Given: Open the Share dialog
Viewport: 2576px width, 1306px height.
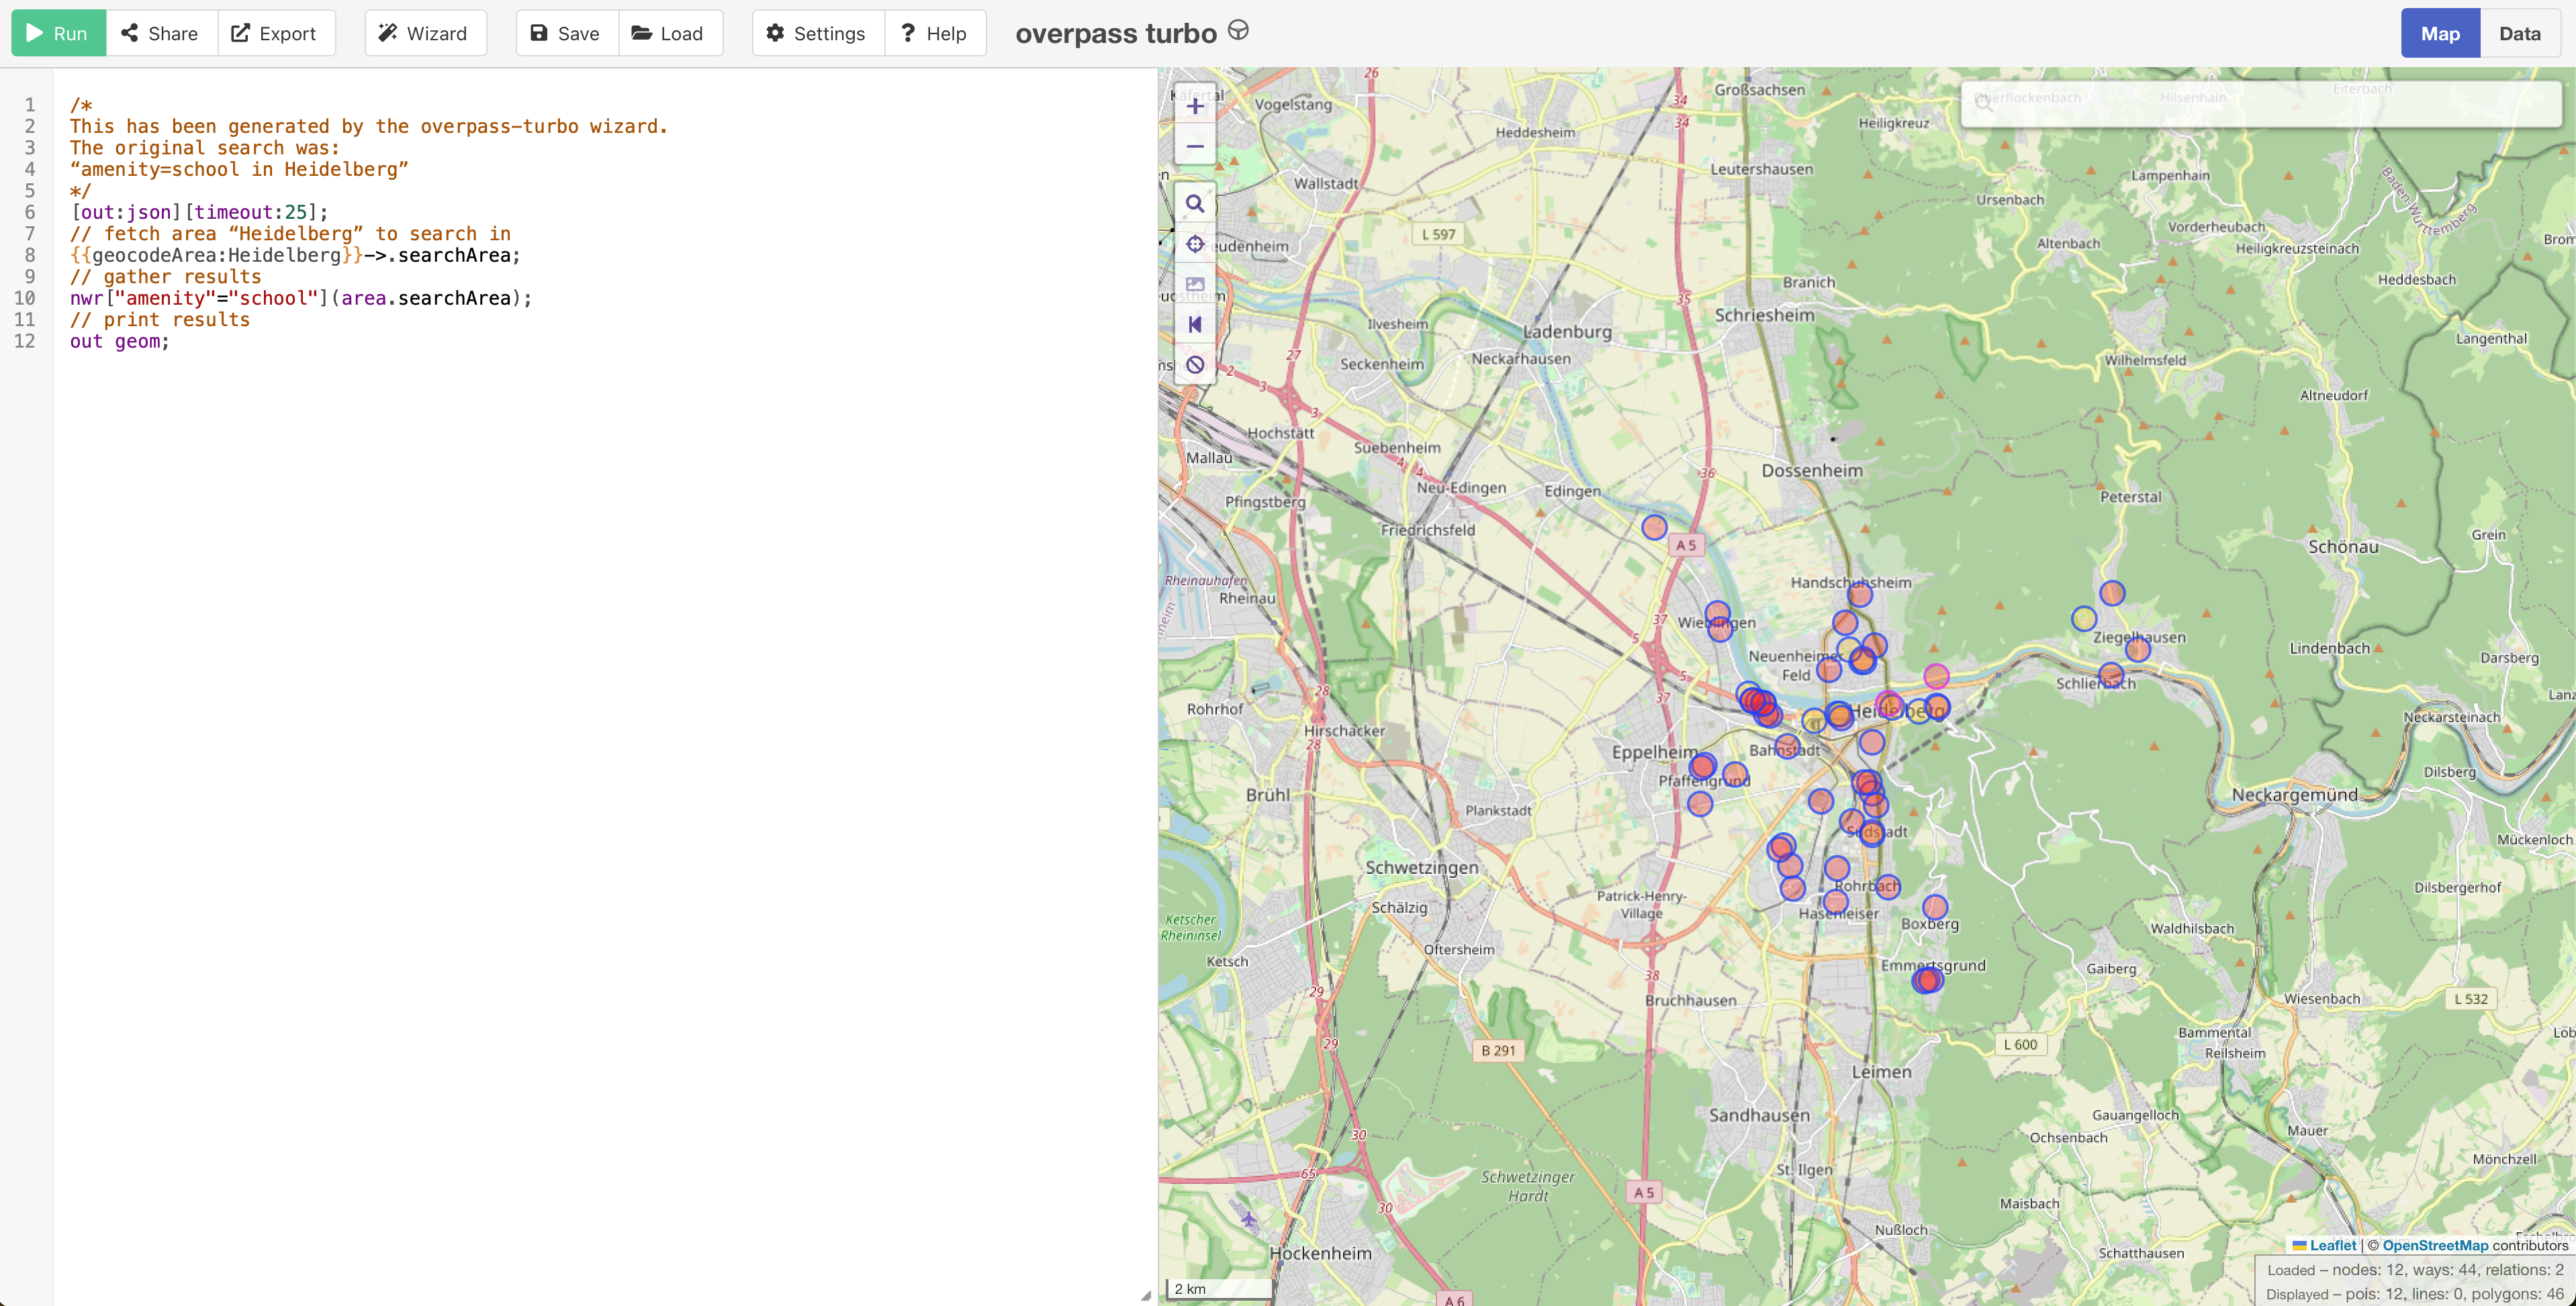Looking at the screenshot, I should pyautogui.click(x=161, y=33).
